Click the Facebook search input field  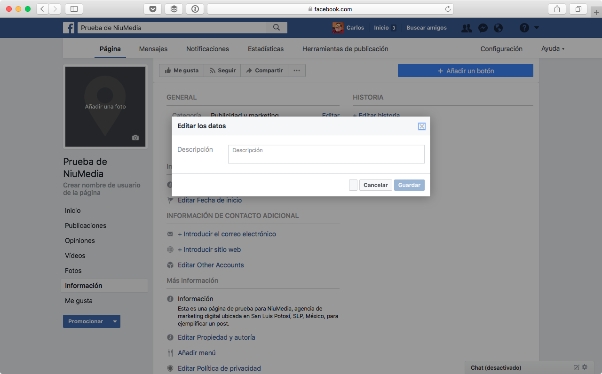[x=172, y=28]
